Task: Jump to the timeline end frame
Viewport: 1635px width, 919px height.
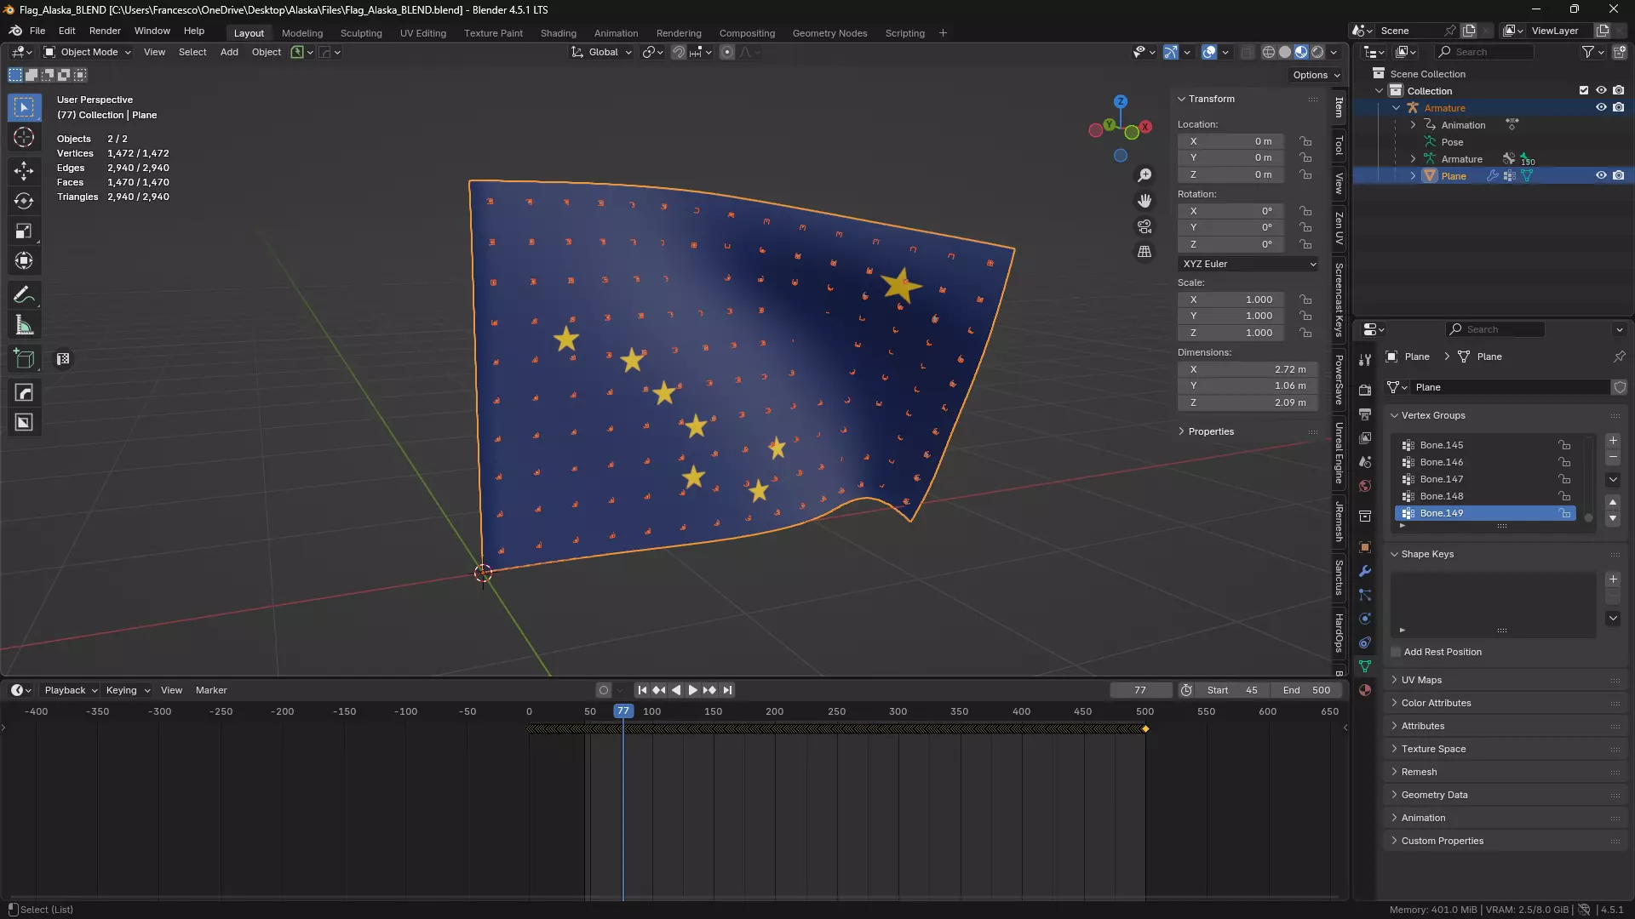Action: [727, 690]
